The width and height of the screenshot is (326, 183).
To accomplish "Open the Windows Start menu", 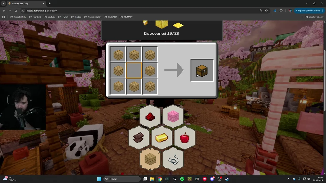I will pos(99,179).
